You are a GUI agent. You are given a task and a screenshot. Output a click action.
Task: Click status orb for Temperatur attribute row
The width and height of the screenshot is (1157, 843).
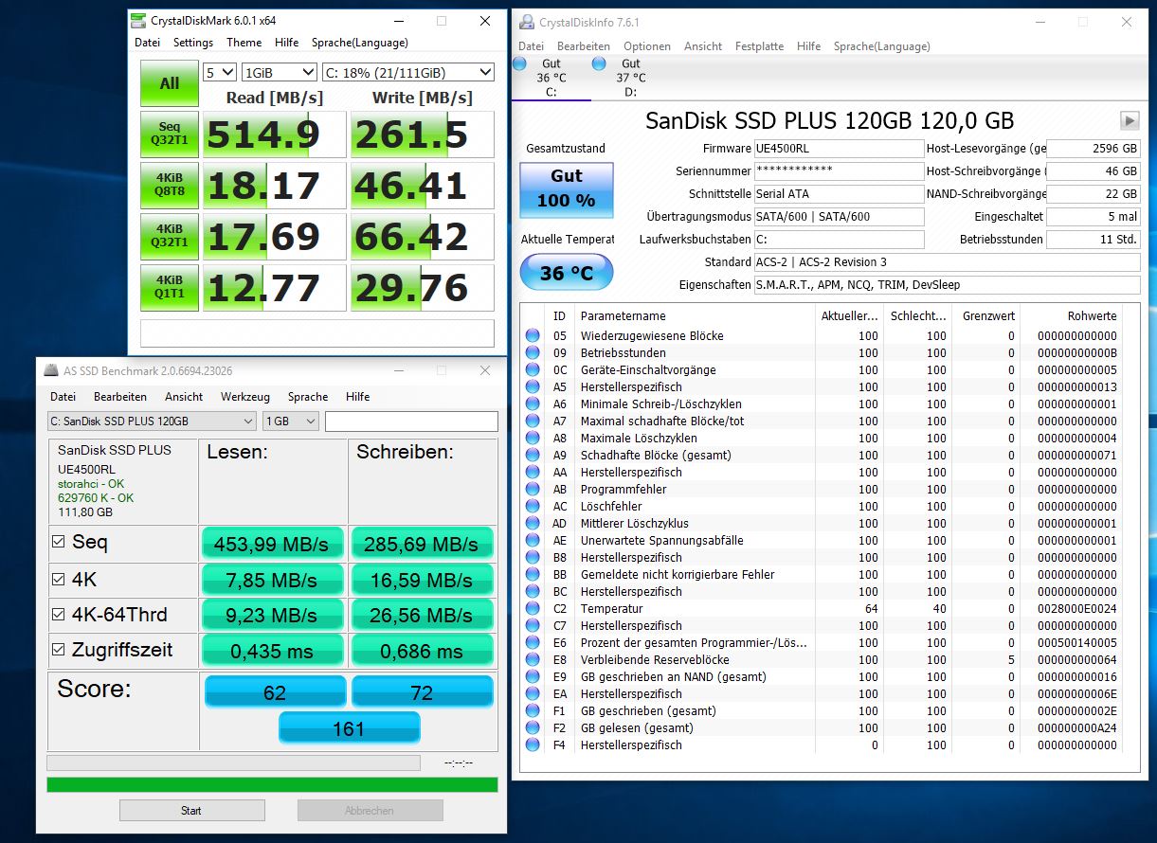tap(532, 608)
